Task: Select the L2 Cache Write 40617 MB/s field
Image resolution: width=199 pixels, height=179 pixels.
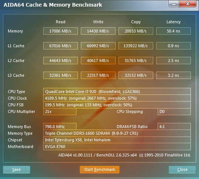Action: pos(98,61)
